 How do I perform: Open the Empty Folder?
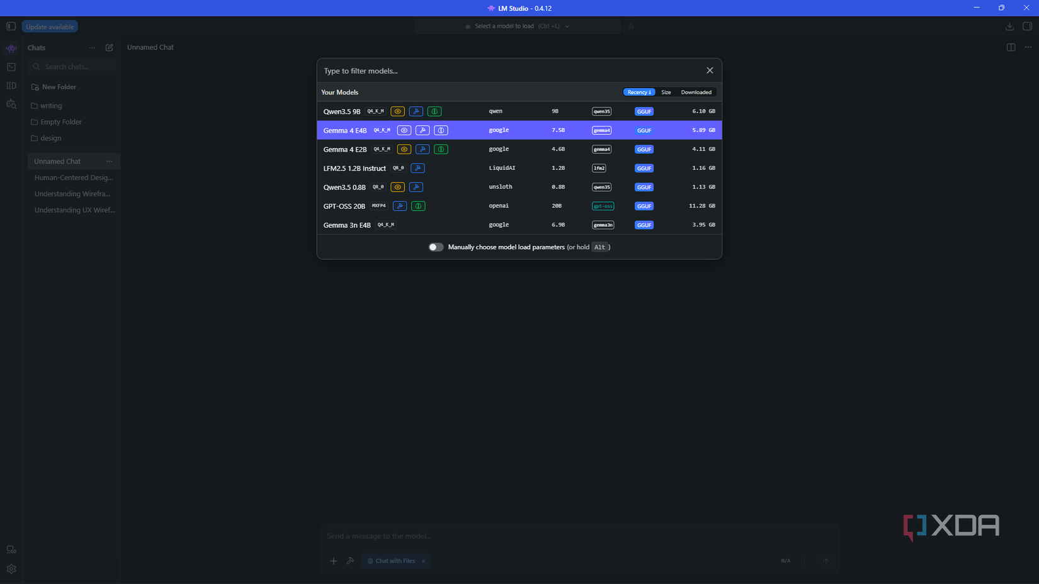tap(61, 122)
